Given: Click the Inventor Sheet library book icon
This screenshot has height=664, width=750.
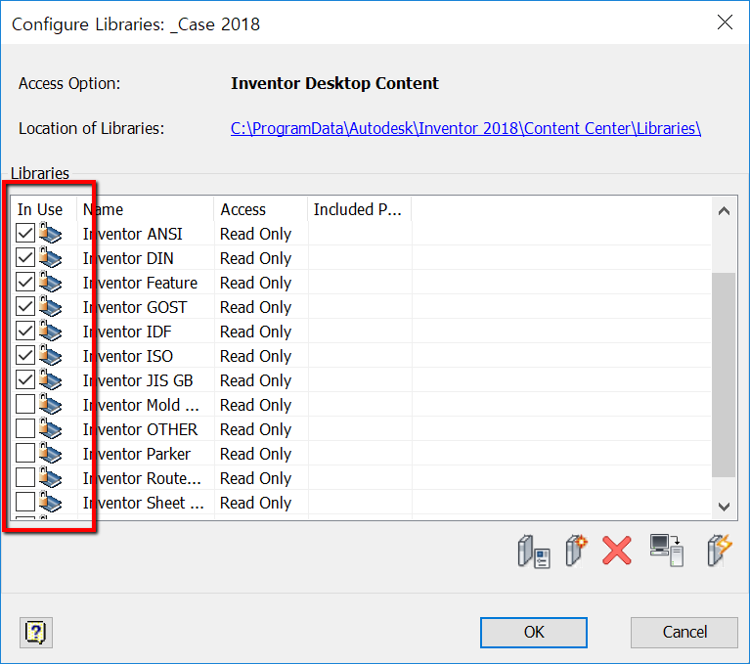Looking at the screenshot, I should pos(50,502).
